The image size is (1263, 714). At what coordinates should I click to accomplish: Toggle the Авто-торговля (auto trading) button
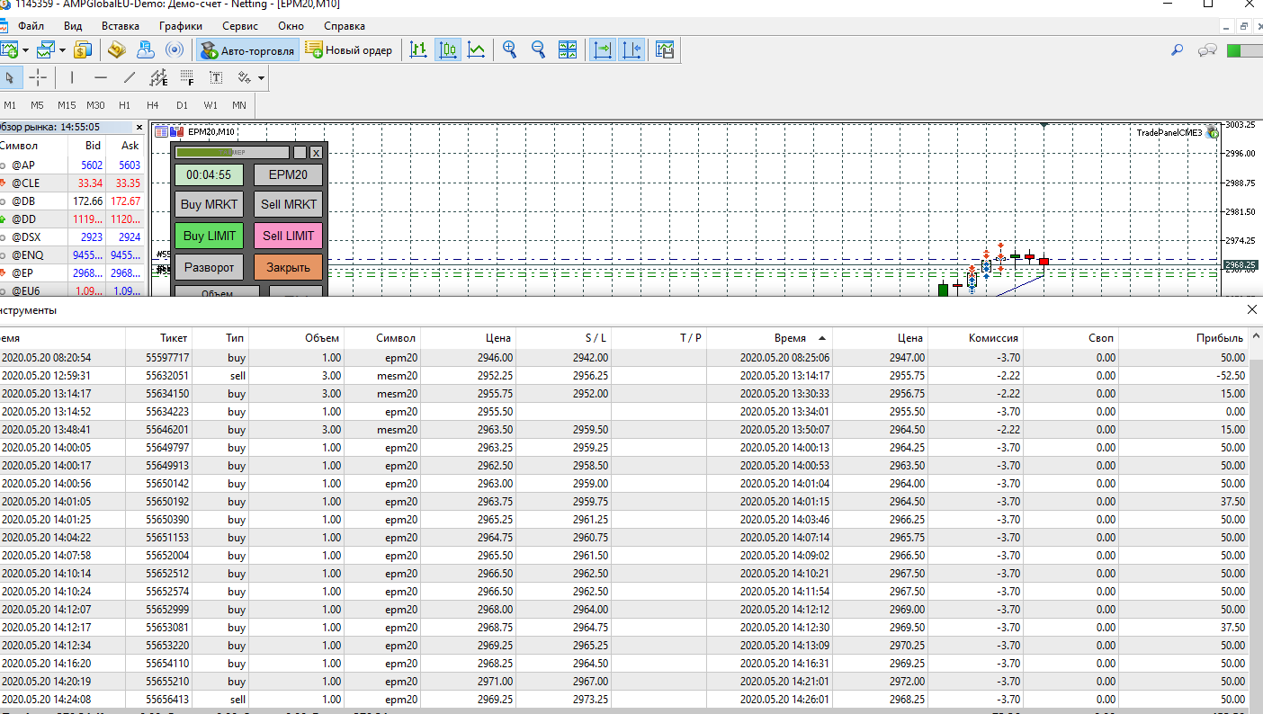(x=247, y=50)
